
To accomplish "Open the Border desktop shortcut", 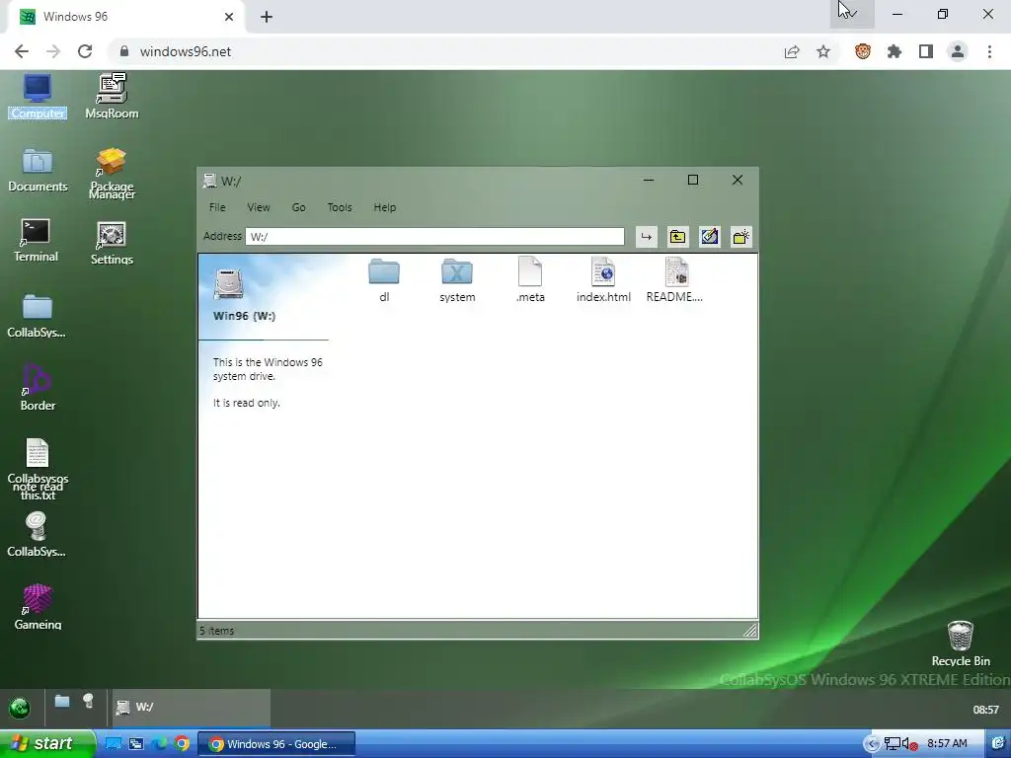I will [x=38, y=387].
